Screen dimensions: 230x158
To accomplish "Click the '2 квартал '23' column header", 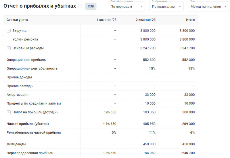I will tap(146, 20).
